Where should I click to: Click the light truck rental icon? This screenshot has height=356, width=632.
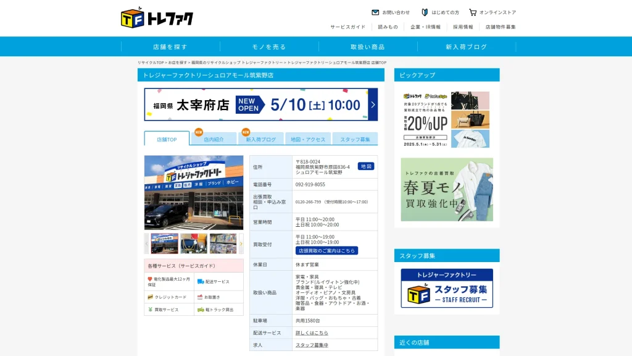tap(201, 310)
